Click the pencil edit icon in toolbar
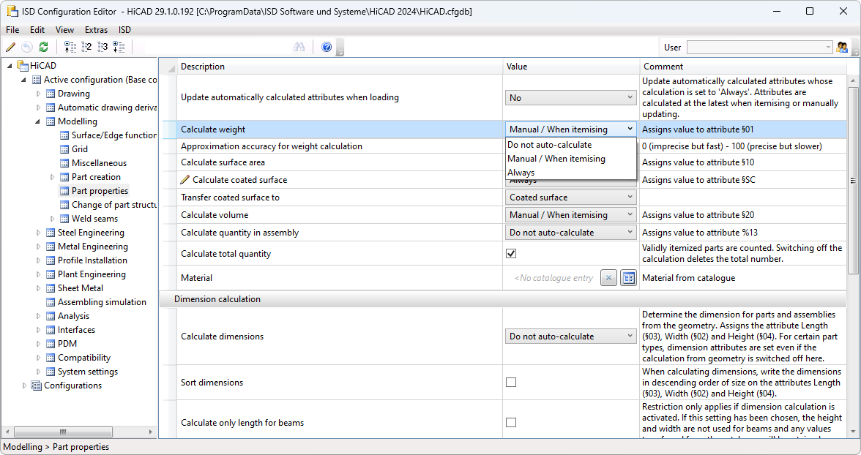 (x=10, y=47)
